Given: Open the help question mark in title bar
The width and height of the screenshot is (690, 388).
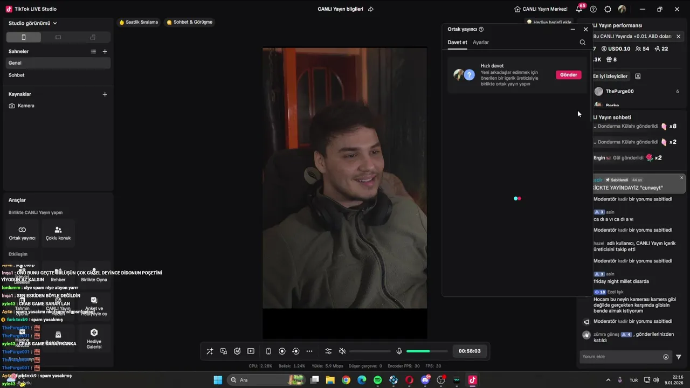Looking at the screenshot, I should [594, 9].
